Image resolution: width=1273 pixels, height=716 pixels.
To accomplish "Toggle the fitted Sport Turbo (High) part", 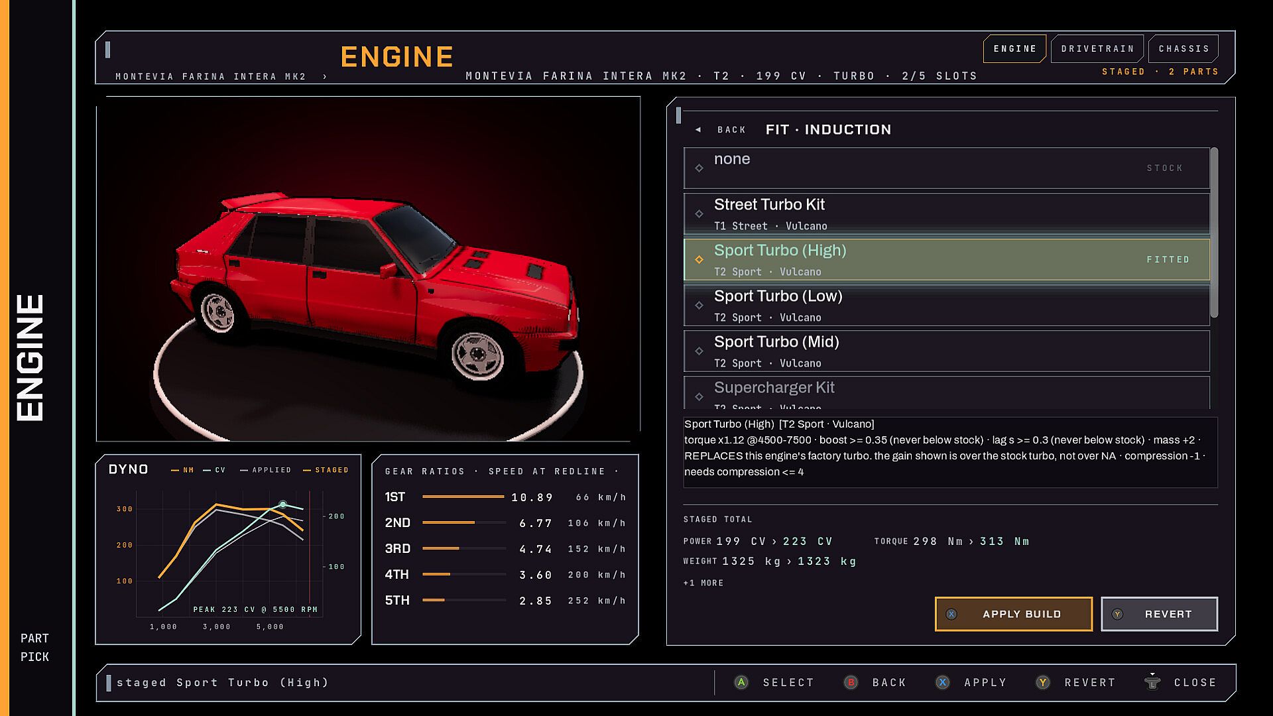I will [x=947, y=260].
